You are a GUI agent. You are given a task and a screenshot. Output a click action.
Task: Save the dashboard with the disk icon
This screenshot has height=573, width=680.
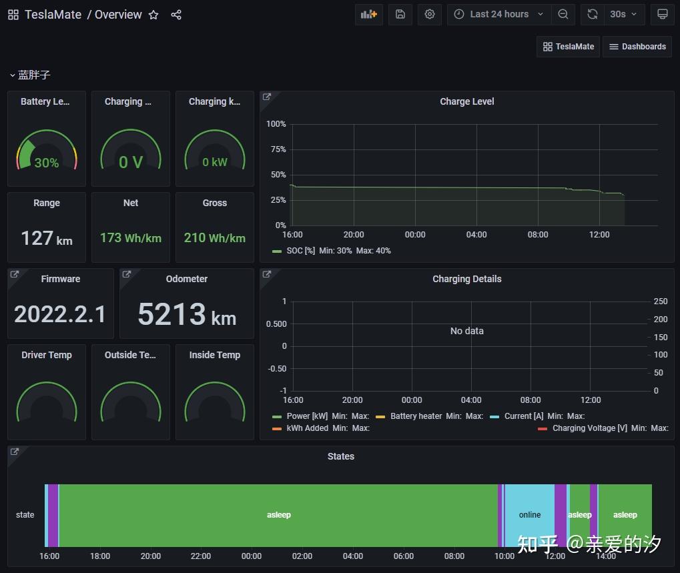[x=400, y=14]
